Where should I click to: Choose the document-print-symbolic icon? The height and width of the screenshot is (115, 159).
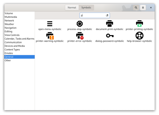(x=110, y=24)
